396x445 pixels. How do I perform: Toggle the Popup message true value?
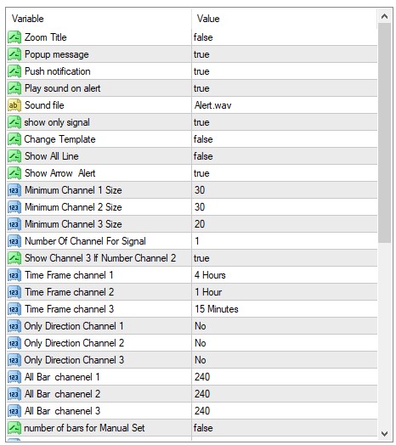pos(285,54)
